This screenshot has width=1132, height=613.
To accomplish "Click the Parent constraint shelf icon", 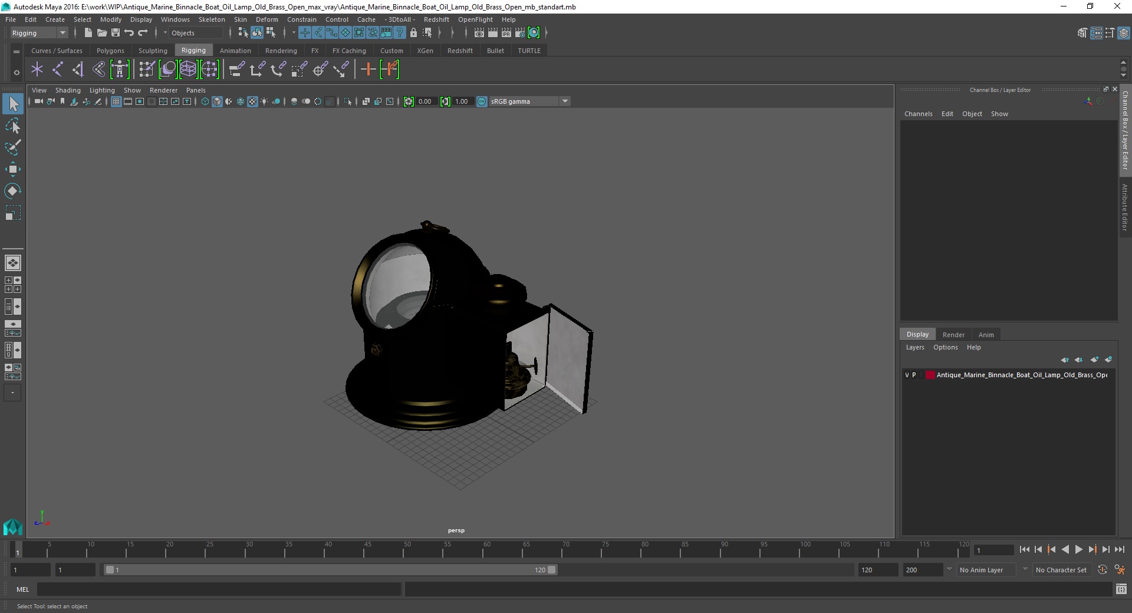I will pyautogui.click(x=236, y=70).
